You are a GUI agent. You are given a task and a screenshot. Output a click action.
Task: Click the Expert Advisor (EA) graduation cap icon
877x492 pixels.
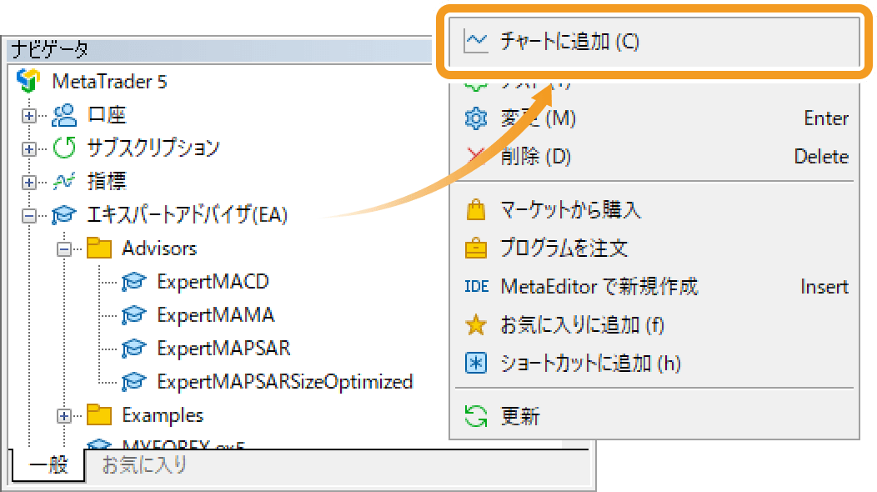pos(63,215)
